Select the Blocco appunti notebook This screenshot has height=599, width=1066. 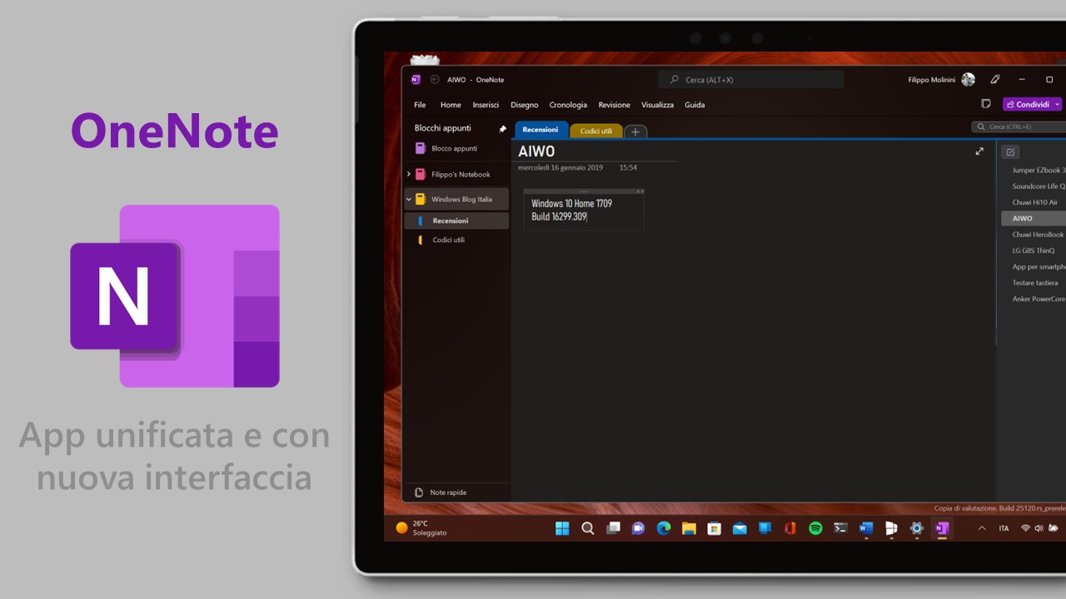[x=456, y=149]
